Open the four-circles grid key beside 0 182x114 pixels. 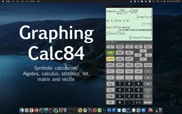(x=110, y=102)
